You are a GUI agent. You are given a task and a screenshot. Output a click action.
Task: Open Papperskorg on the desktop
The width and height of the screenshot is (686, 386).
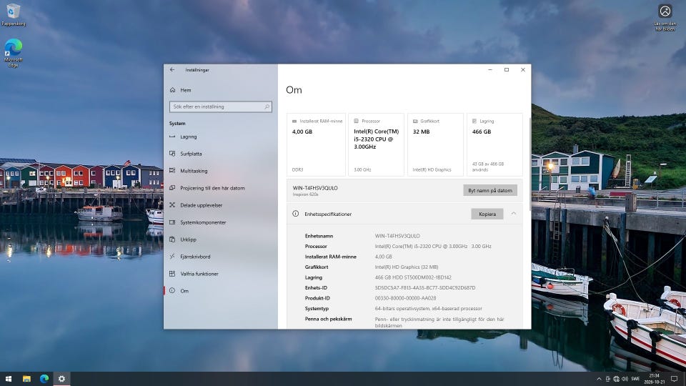click(13, 14)
